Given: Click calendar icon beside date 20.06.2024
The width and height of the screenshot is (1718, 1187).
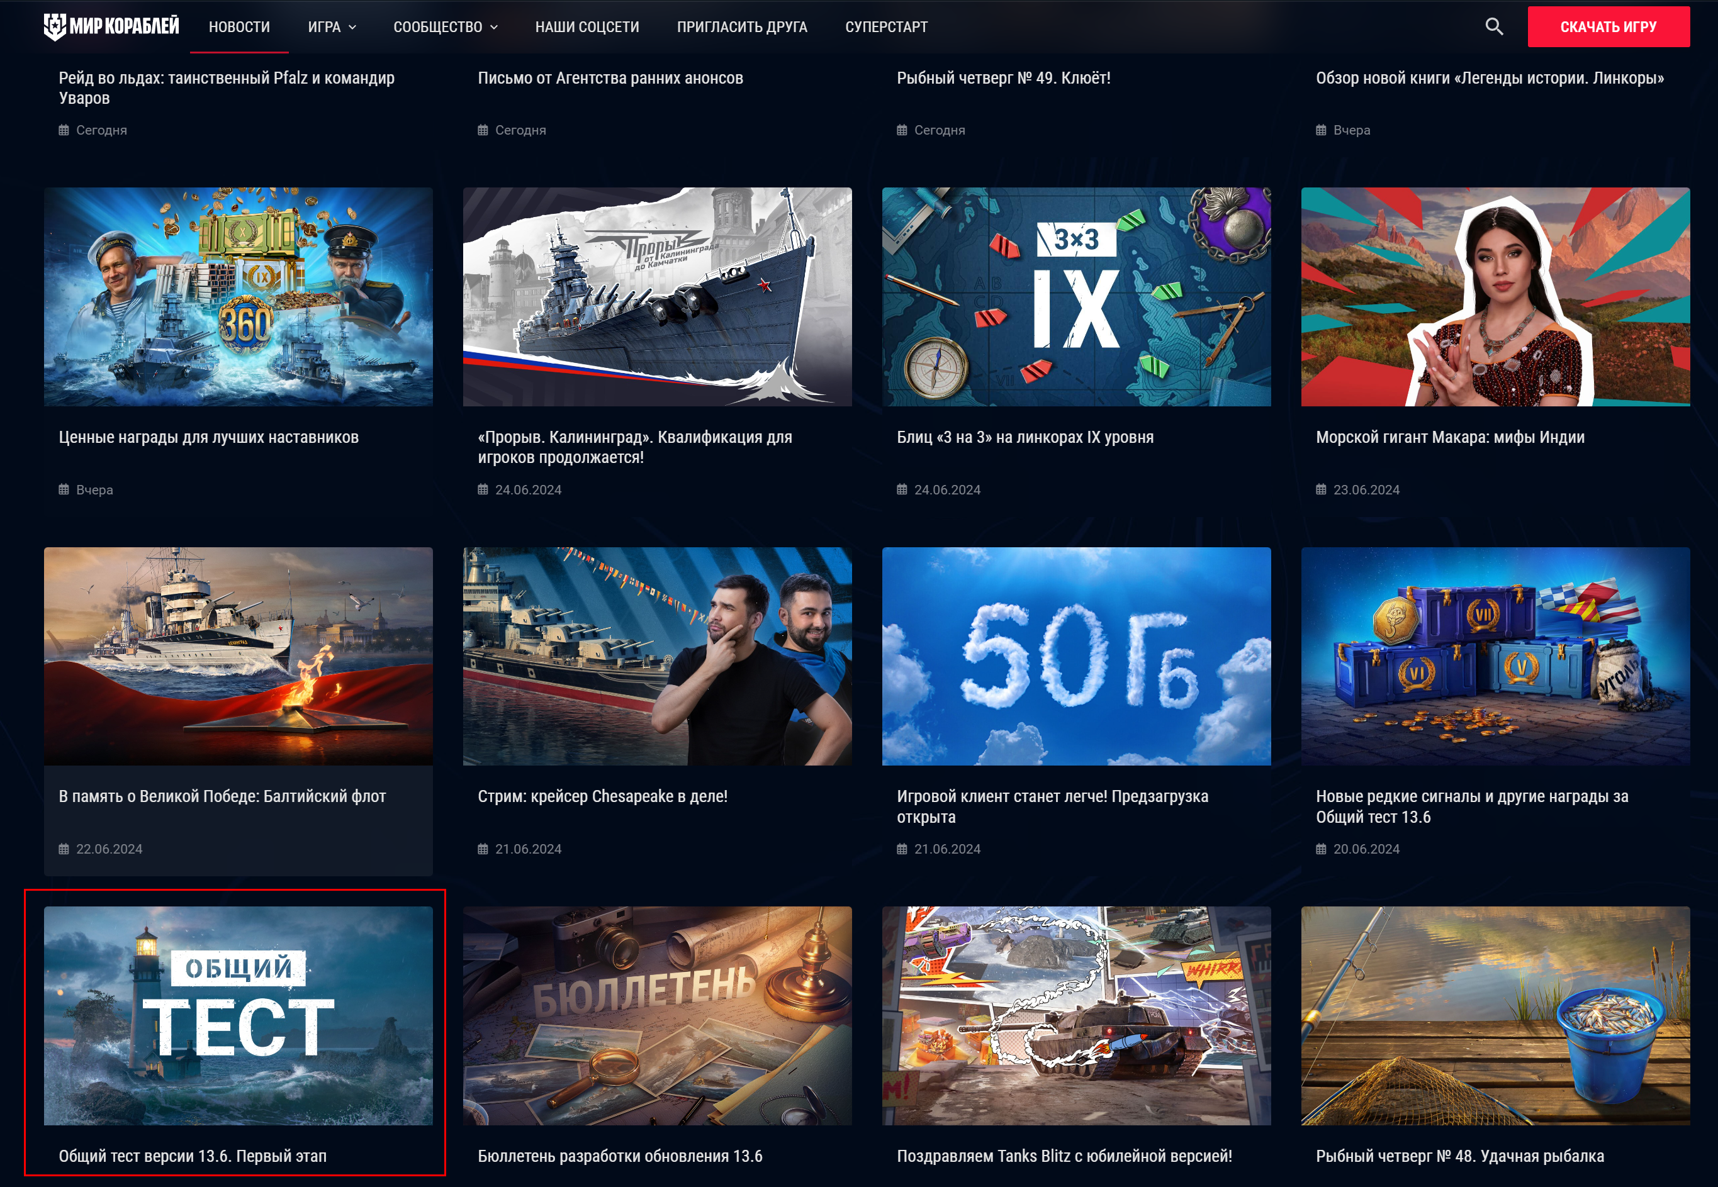Looking at the screenshot, I should tap(1321, 849).
